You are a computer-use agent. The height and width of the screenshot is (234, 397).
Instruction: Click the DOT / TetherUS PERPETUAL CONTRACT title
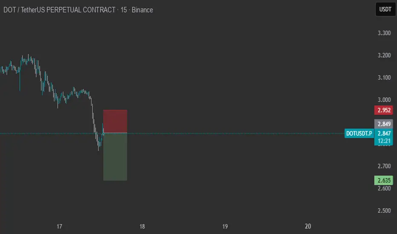coord(58,10)
